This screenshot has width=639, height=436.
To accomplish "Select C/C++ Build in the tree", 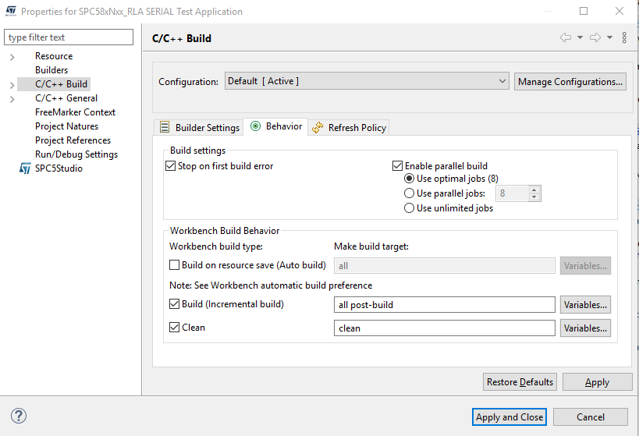I will [x=61, y=84].
